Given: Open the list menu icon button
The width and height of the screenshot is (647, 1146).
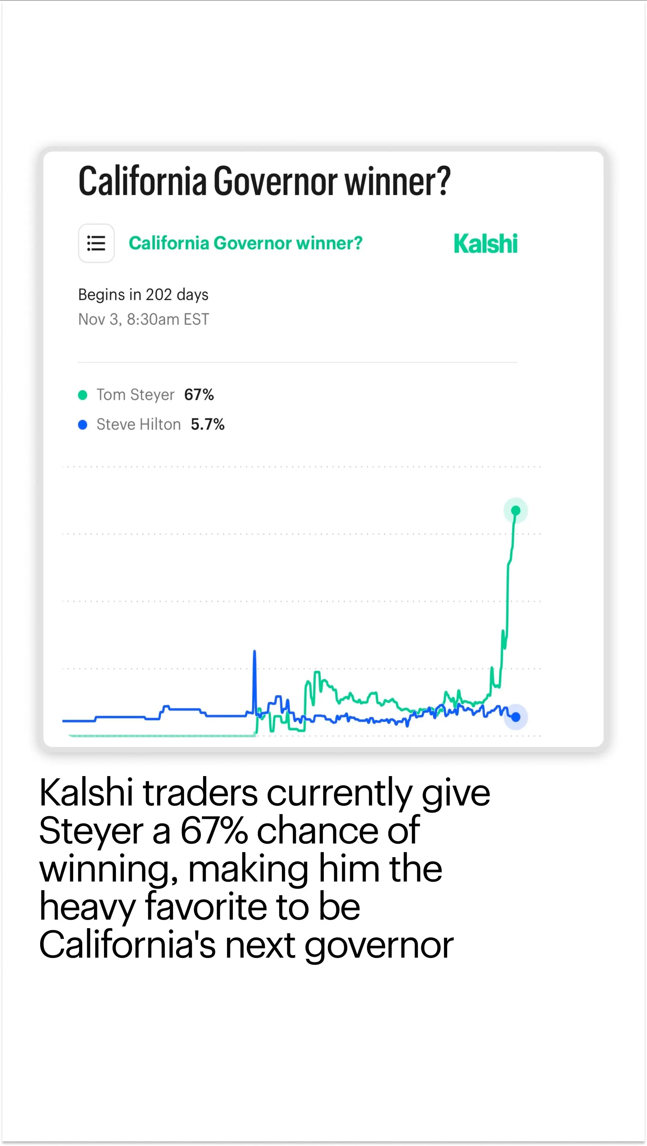Looking at the screenshot, I should coord(96,243).
